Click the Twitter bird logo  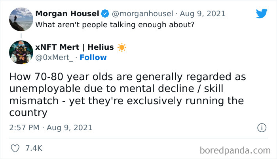(262, 13)
